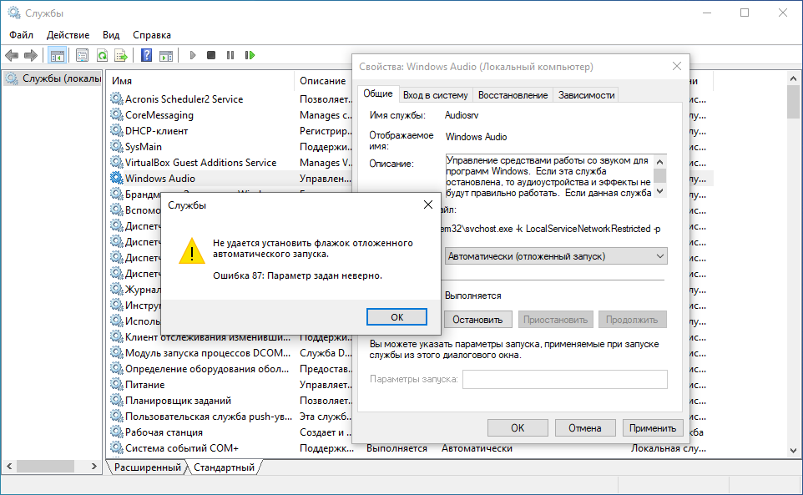Switch to the Вход в систему tab

tap(435, 95)
